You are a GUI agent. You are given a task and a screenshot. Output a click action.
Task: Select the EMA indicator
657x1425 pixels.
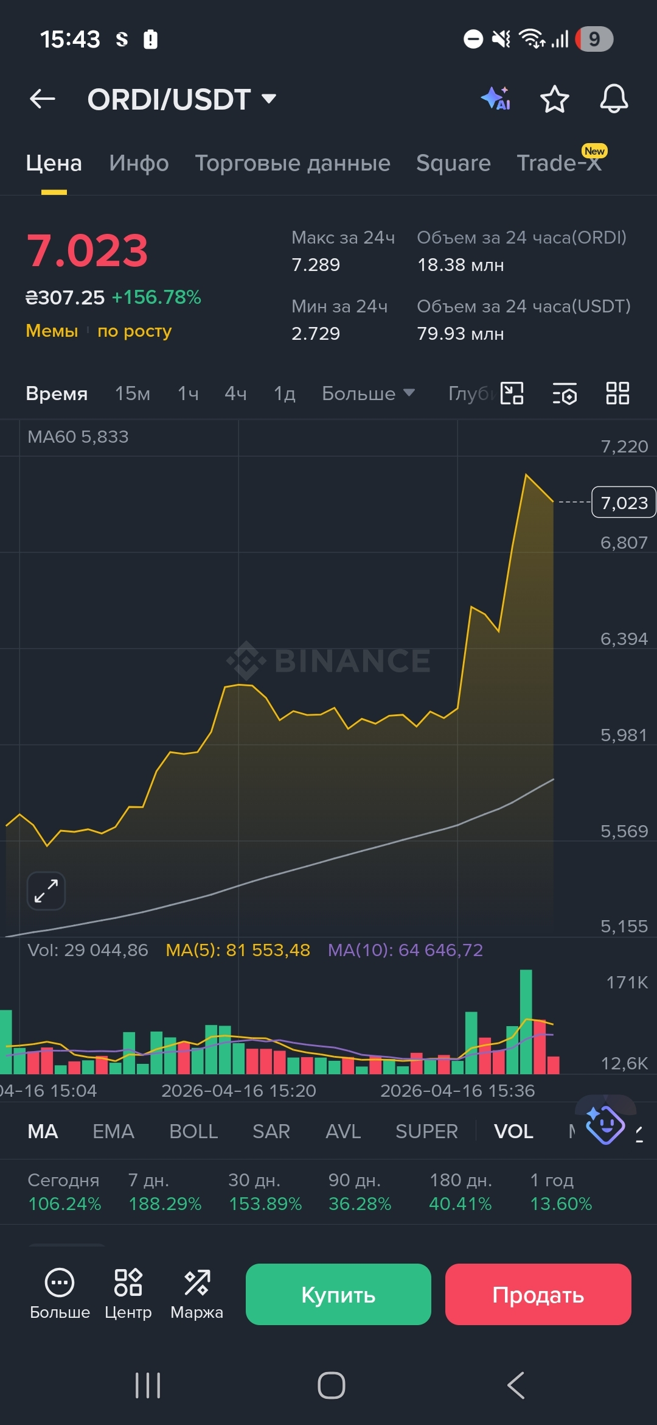tap(113, 1131)
